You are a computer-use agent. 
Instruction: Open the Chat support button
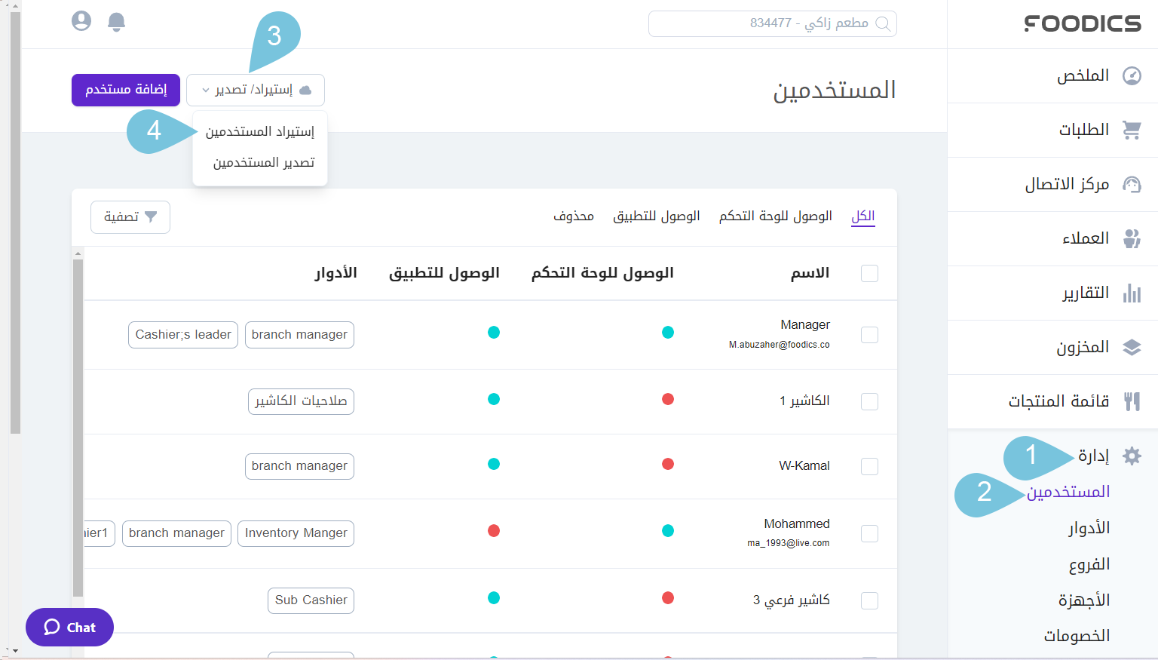coord(69,627)
